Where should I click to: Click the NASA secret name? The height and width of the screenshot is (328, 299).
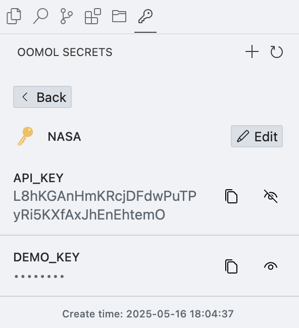click(x=64, y=137)
